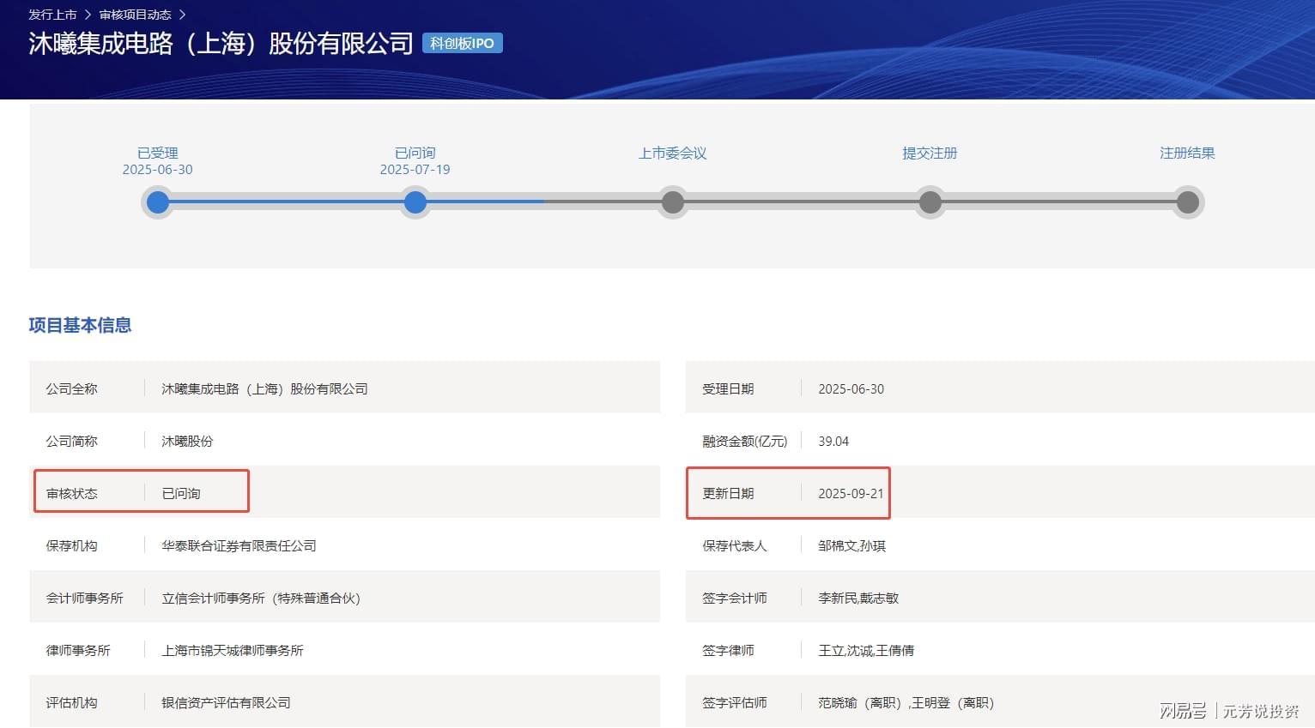The width and height of the screenshot is (1315, 728).
Task: Click the 注册结果 timeline node circle
Action: pyautogui.click(x=1187, y=202)
